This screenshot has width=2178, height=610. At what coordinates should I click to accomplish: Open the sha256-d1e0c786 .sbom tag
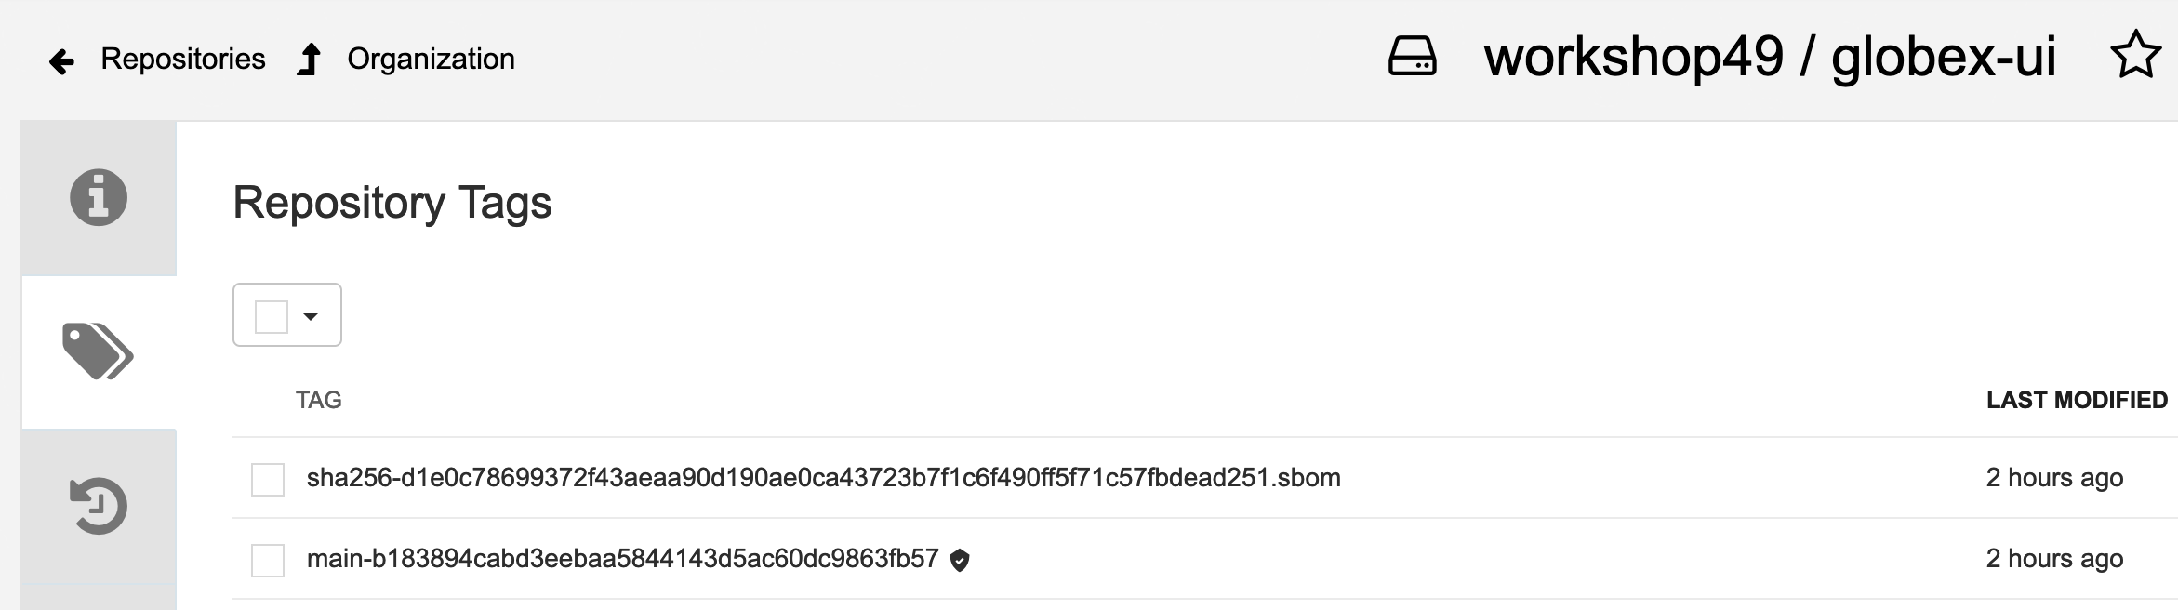[823, 478]
